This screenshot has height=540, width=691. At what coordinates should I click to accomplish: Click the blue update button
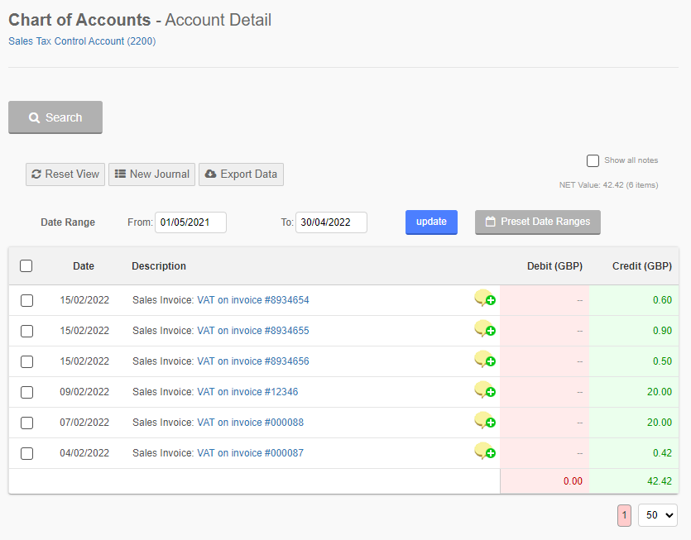click(431, 222)
